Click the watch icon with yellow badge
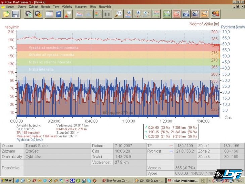Viewport: 245px width, 184px height. 38,14
